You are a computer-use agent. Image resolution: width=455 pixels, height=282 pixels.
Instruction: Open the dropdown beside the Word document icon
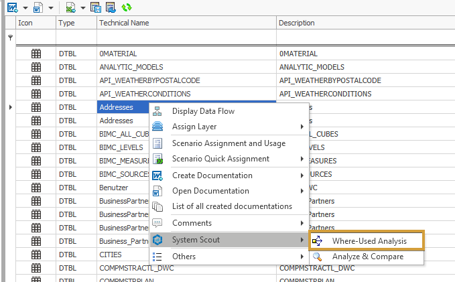pyautogui.click(x=51, y=7)
